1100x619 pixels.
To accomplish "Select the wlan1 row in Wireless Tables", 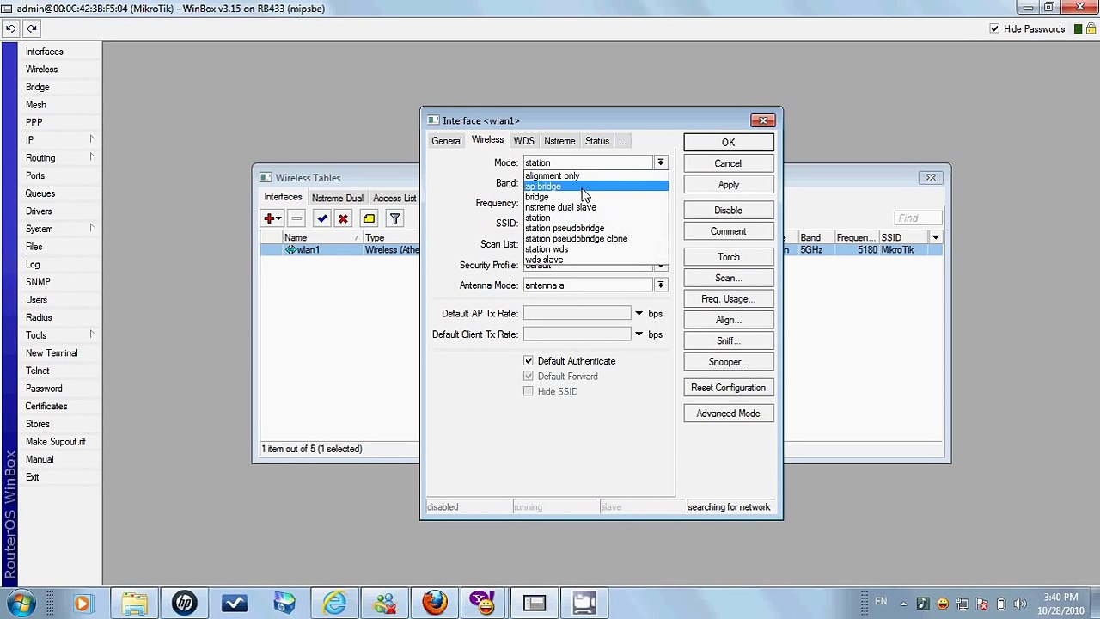I will (x=339, y=250).
